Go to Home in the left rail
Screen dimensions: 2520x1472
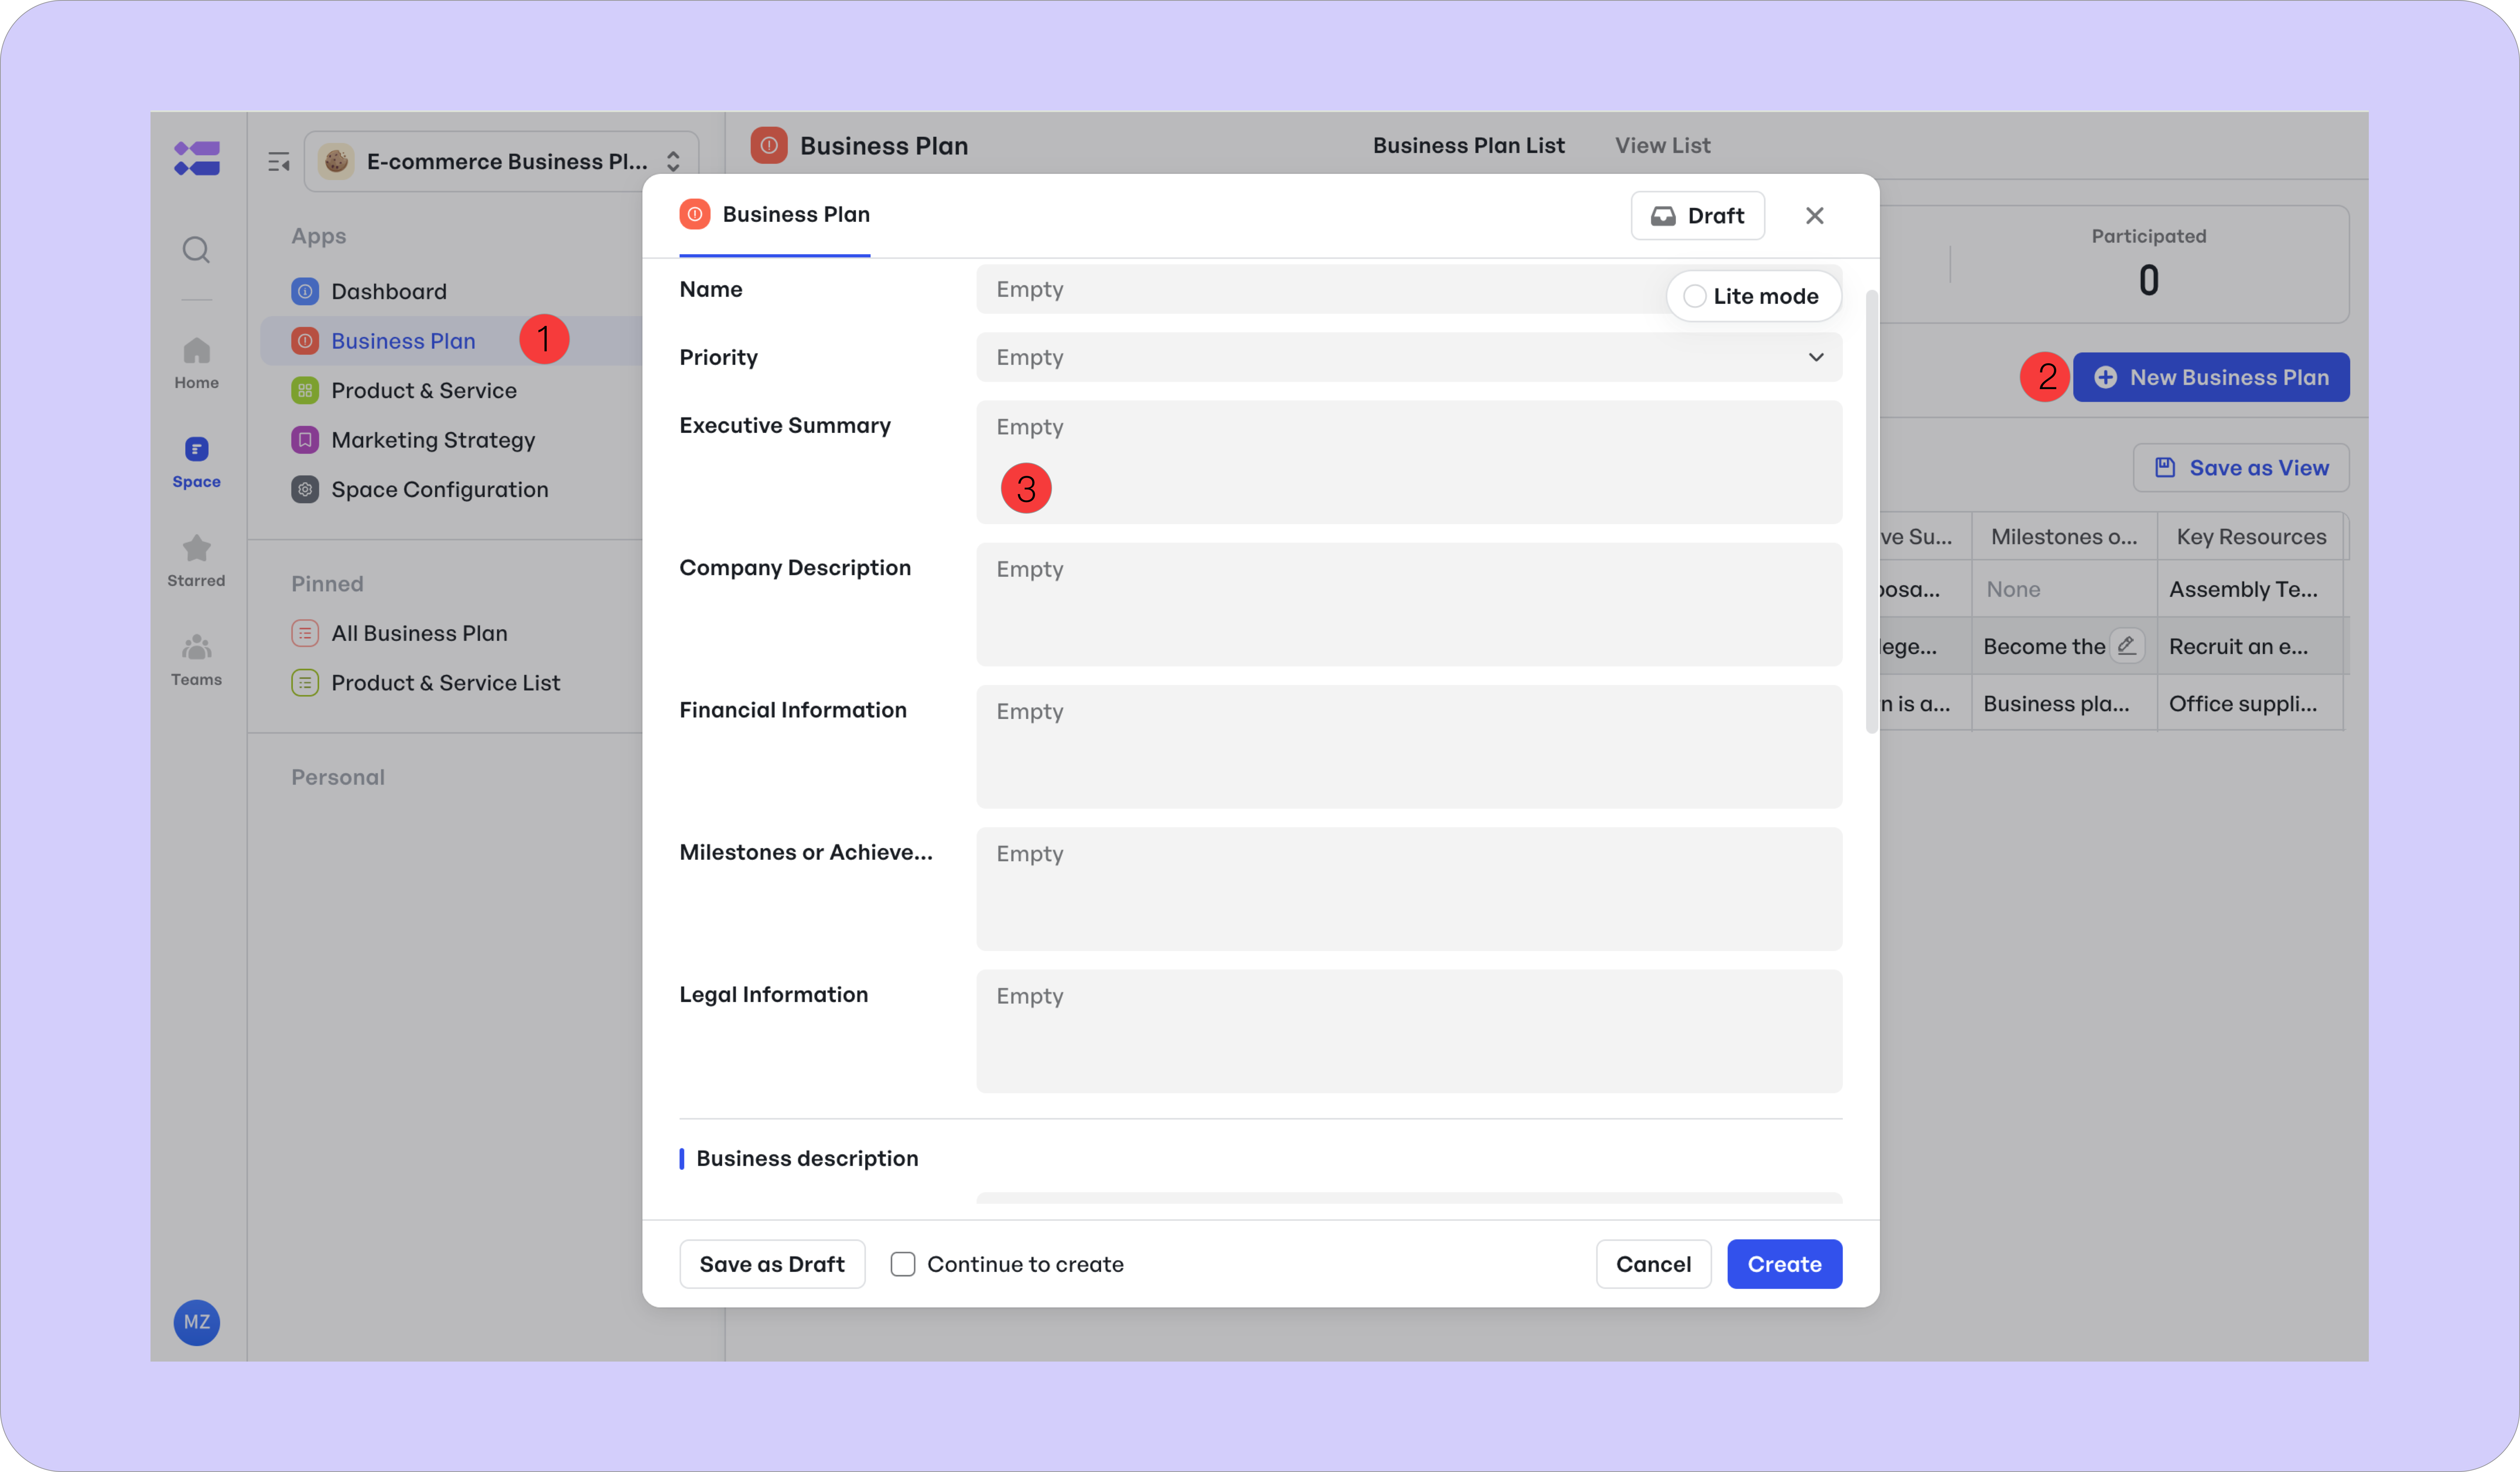pos(196,363)
